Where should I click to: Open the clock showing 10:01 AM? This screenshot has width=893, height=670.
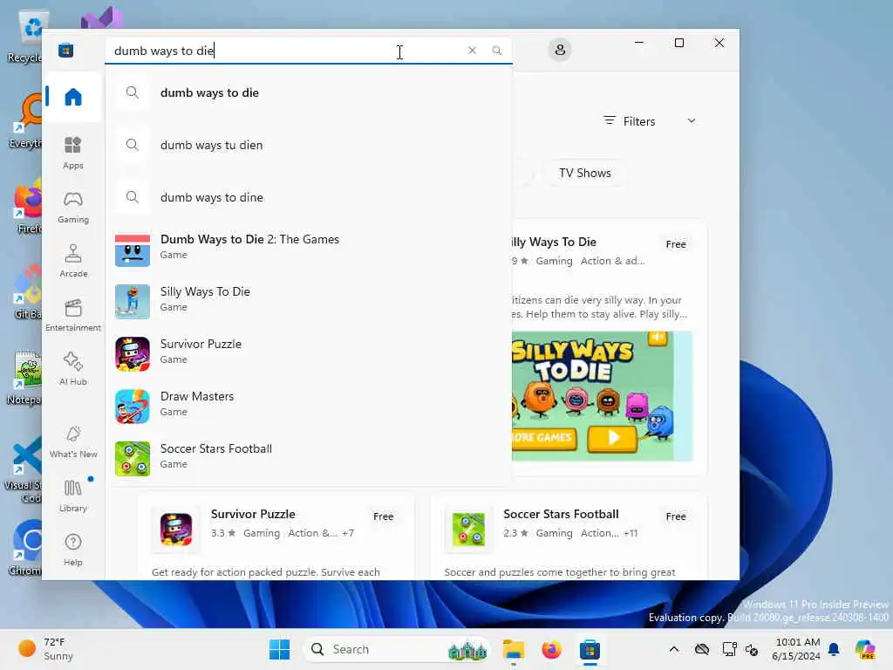pyautogui.click(x=796, y=649)
